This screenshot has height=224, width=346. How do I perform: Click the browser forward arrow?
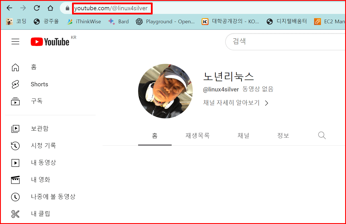click(x=23, y=8)
